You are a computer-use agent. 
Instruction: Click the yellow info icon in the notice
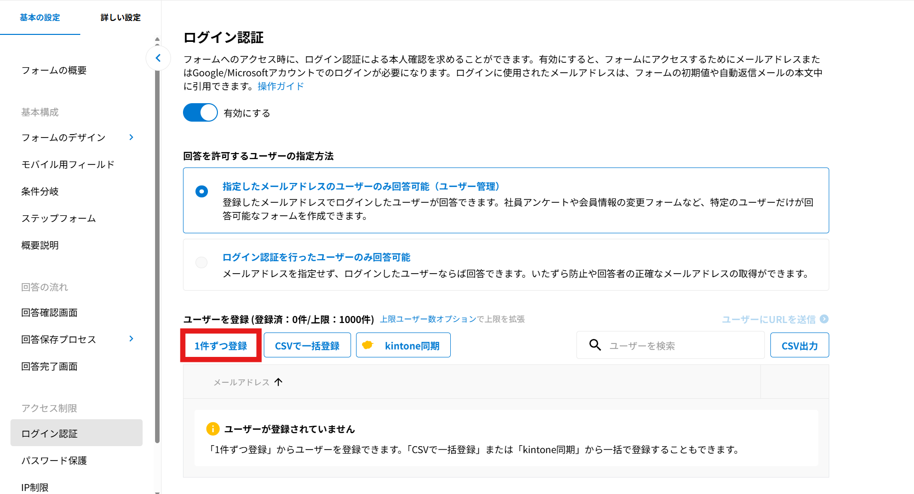[x=212, y=429]
